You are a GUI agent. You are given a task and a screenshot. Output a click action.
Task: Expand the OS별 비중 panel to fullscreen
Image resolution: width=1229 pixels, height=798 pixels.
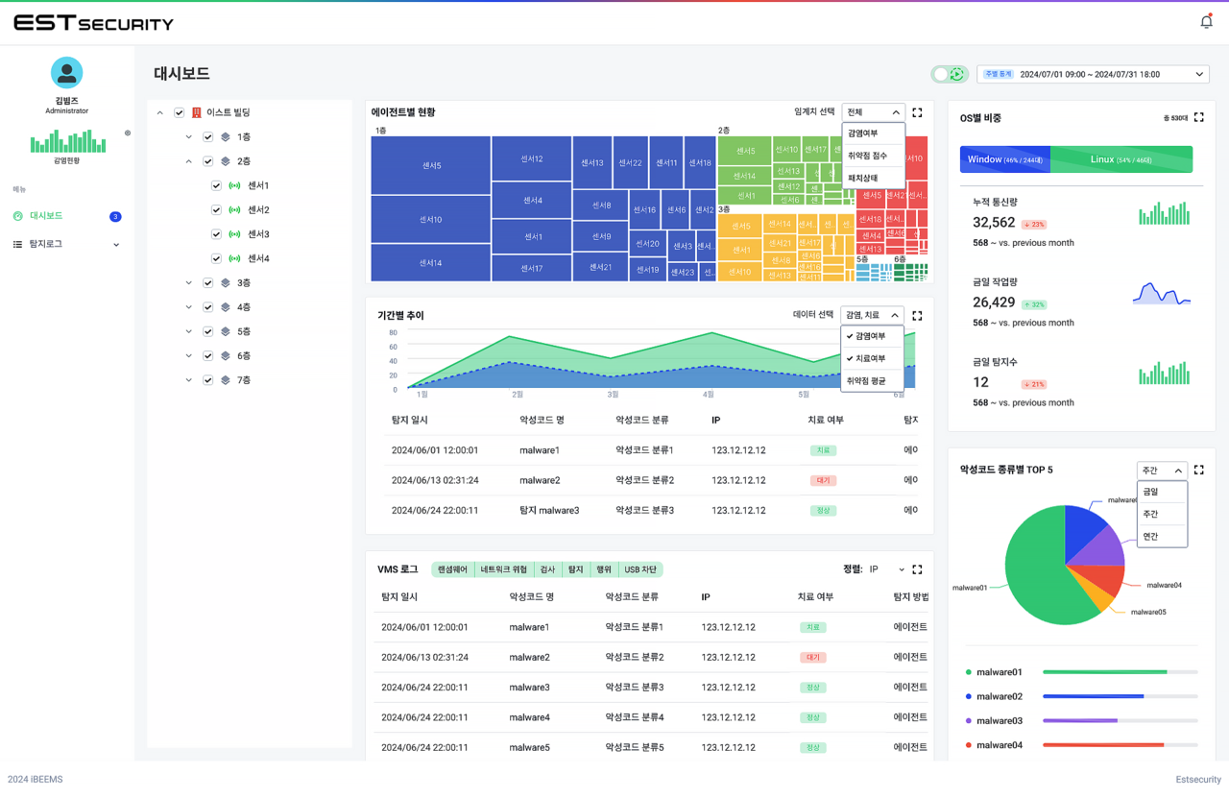pos(1198,117)
